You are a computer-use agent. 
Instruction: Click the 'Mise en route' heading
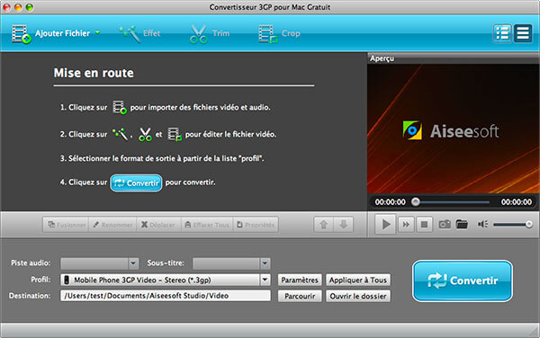(x=94, y=73)
